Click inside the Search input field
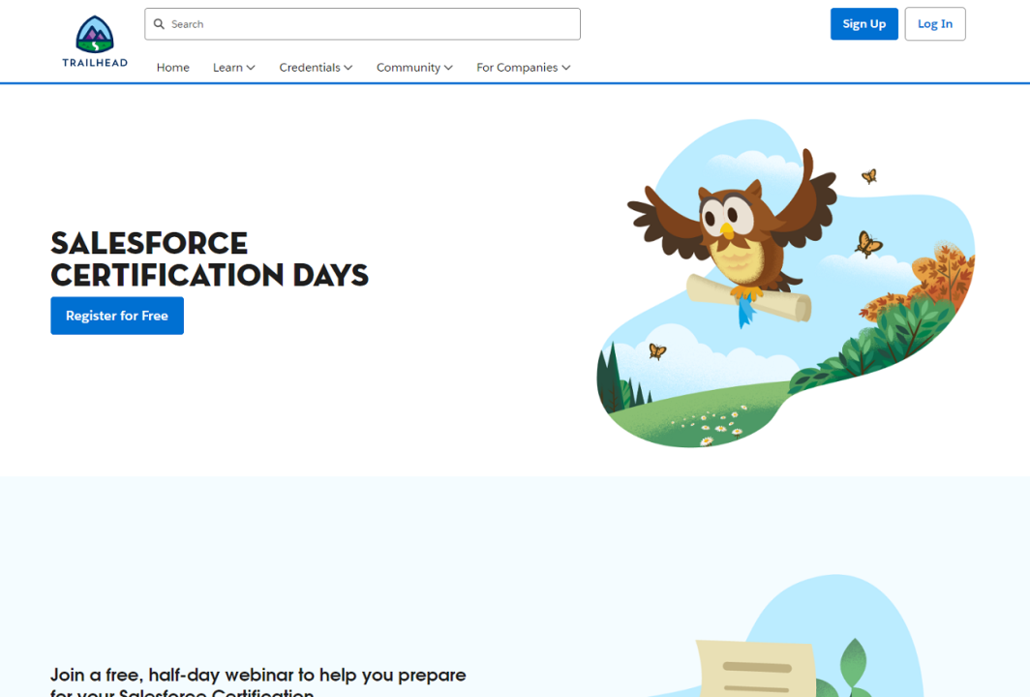This screenshot has height=697, width=1030. (x=362, y=23)
